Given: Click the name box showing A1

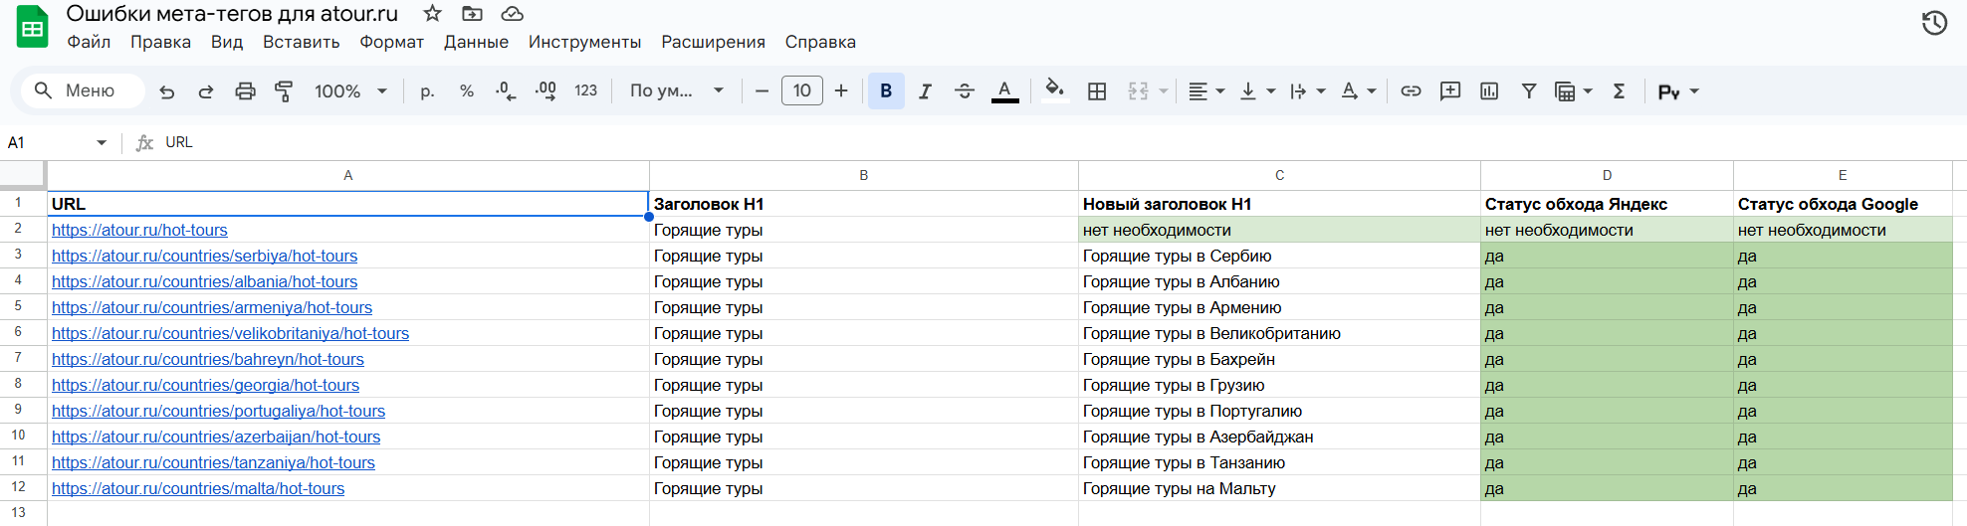Looking at the screenshot, I should click(x=58, y=142).
